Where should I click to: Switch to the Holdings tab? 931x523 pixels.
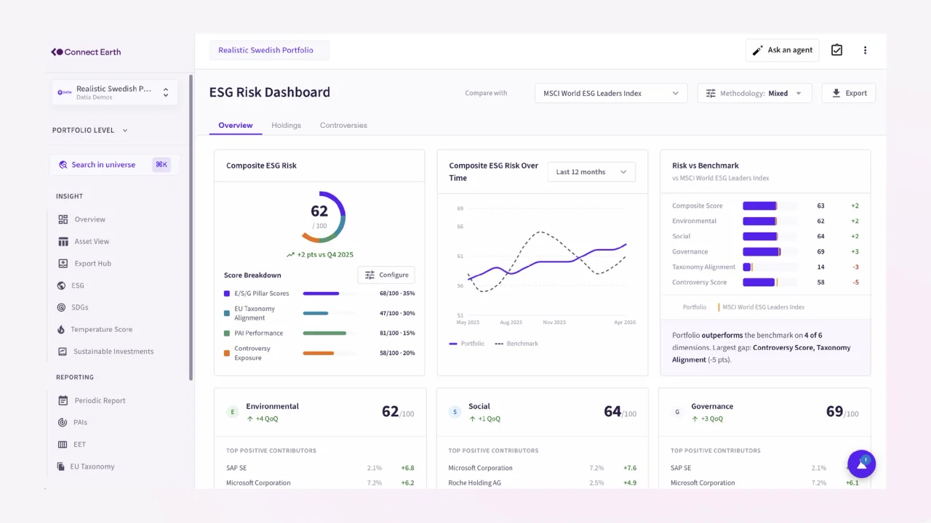coord(286,125)
